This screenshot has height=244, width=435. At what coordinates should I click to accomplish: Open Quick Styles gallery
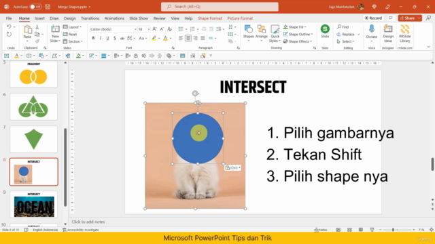tap(275, 33)
